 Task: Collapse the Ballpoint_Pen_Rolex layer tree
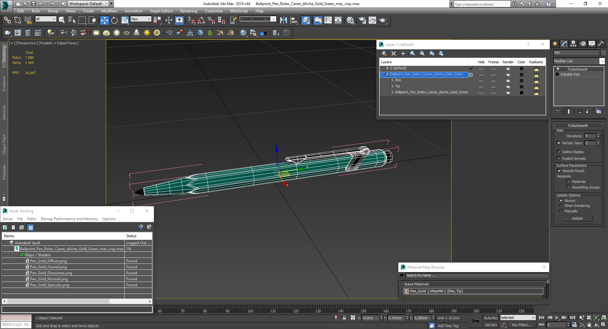pos(382,74)
